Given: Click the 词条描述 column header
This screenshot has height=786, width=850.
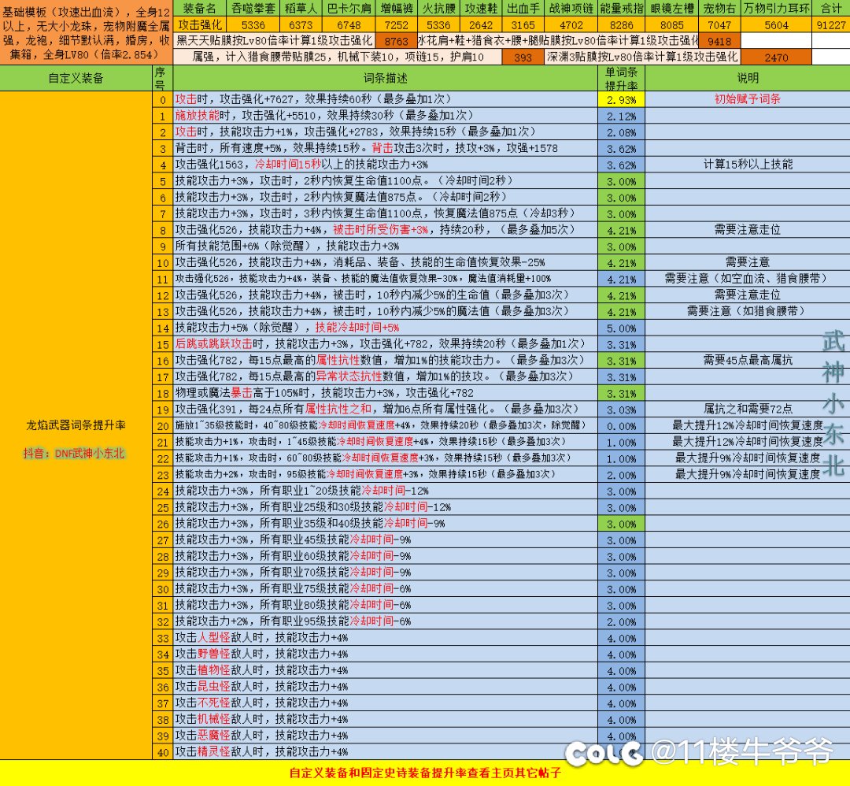Looking at the screenshot, I should 385,78.
